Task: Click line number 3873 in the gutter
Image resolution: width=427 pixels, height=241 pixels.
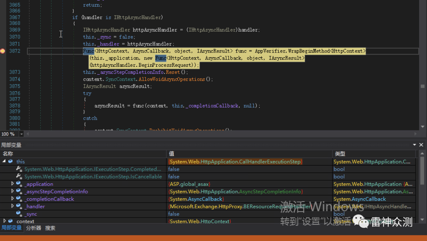Action: pos(15,72)
